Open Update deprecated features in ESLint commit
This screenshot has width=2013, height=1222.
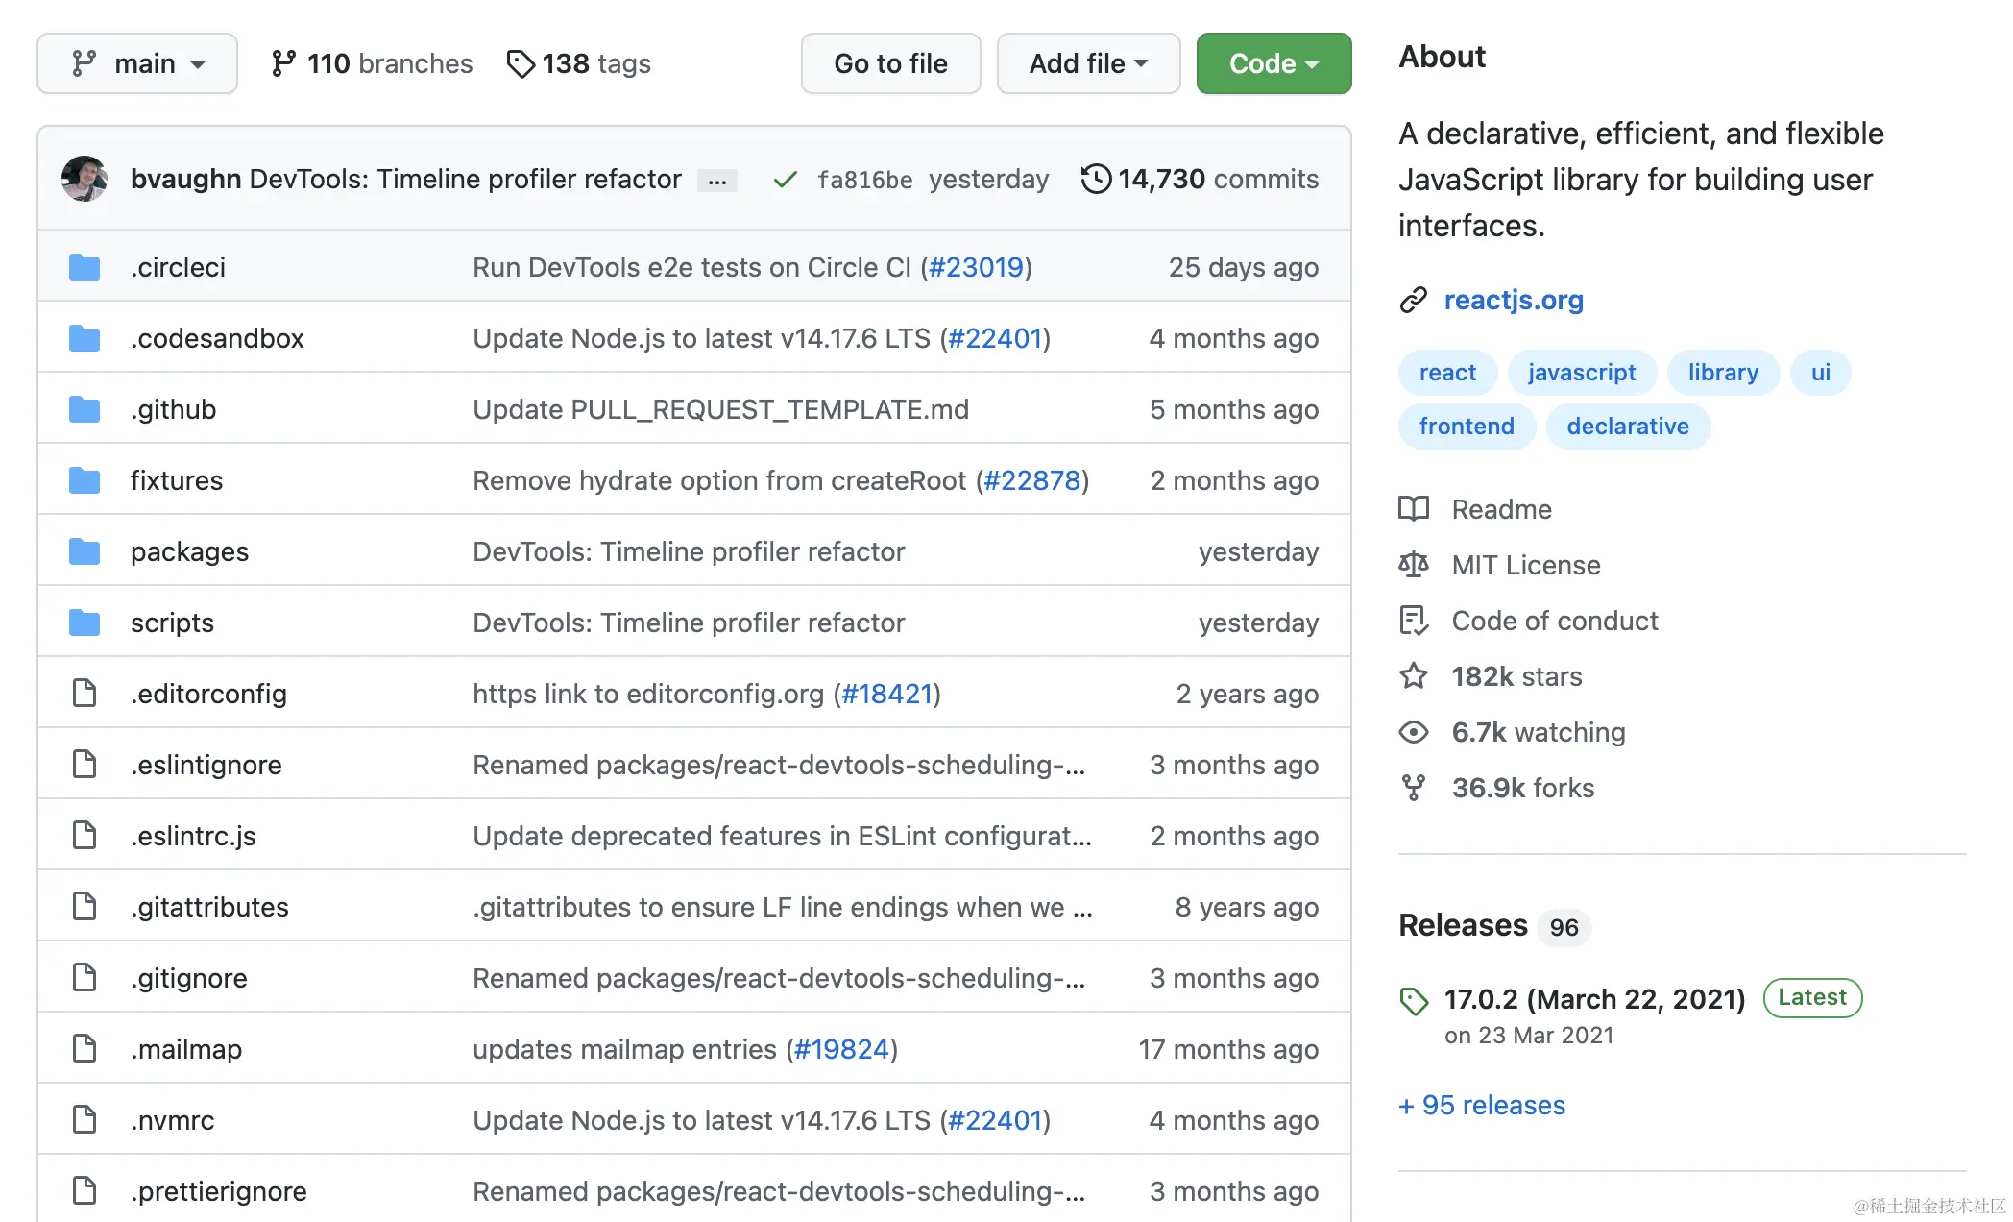tap(782, 836)
